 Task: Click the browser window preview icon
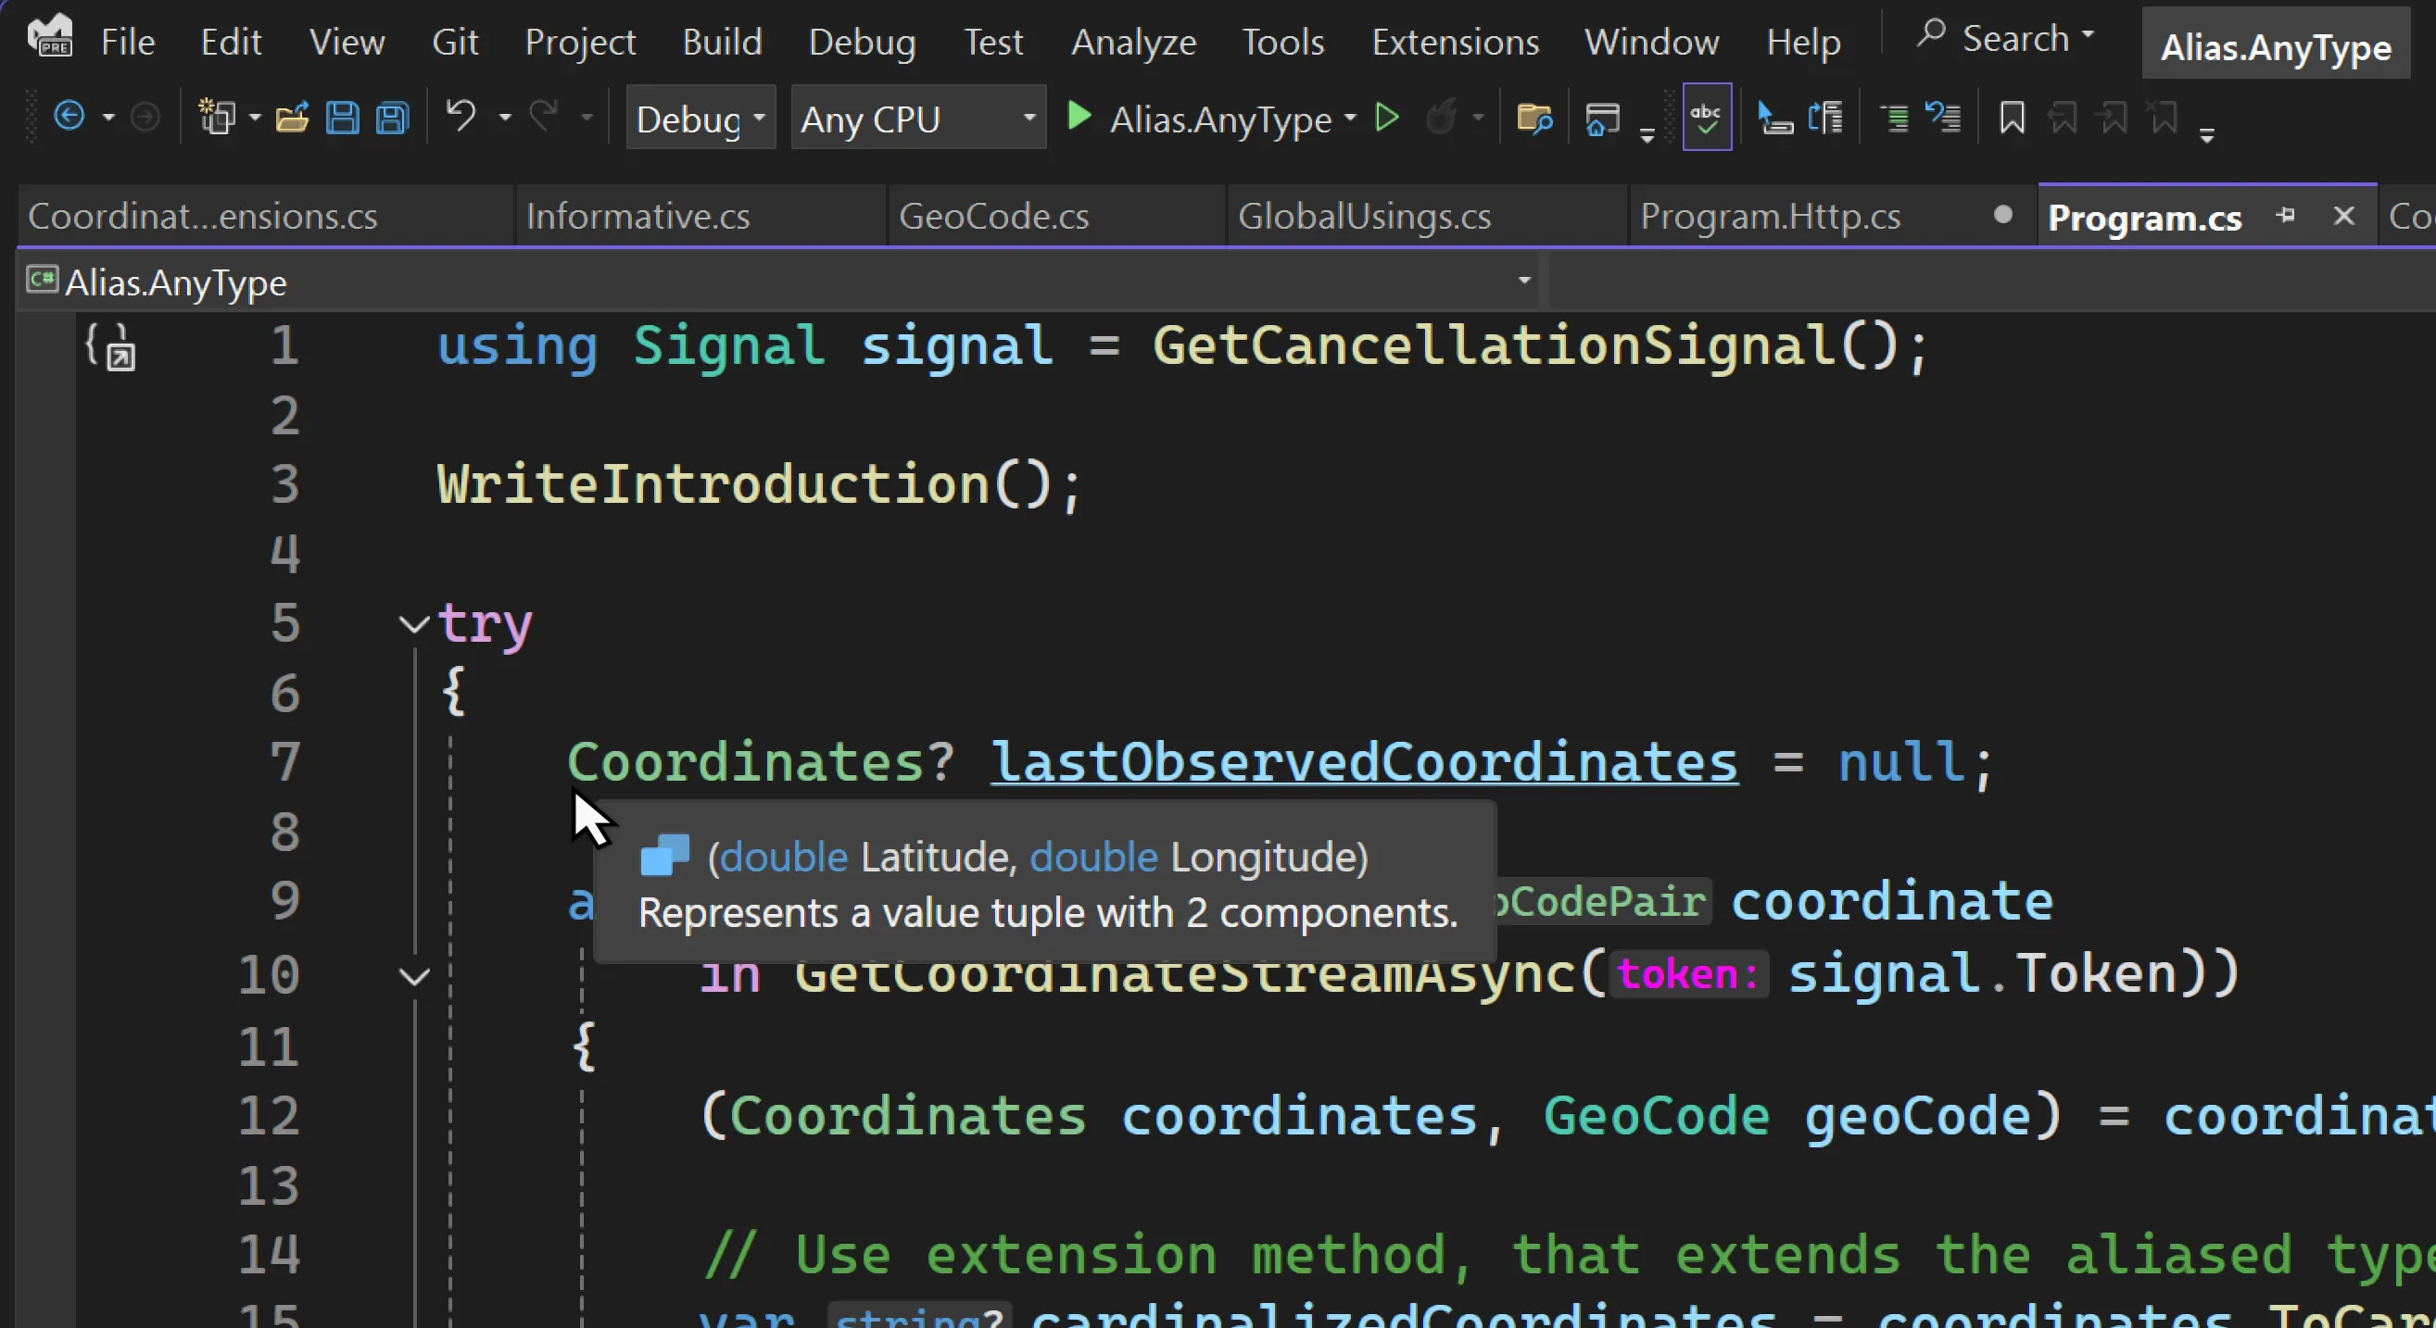point(1602,119)
